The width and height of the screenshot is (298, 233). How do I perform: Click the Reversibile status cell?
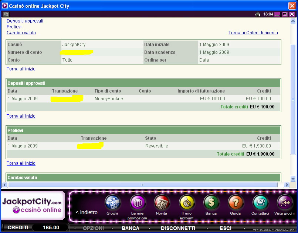coord(157,146)
